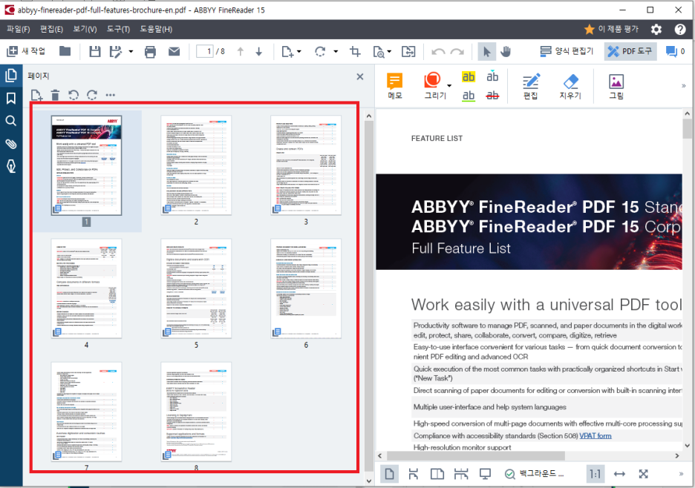Viewport: 695px width, 488px height.
Task: Open the Bookmarks panel in the sidebar
Action: tap(11, 98)
